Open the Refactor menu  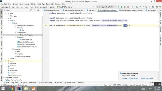point(33,4)
